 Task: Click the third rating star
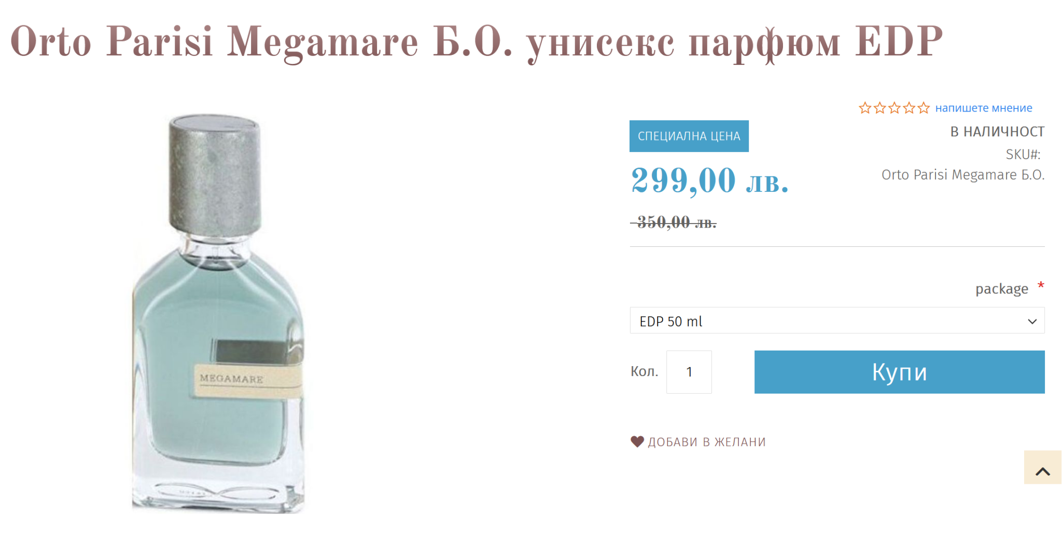coord(895,108)
